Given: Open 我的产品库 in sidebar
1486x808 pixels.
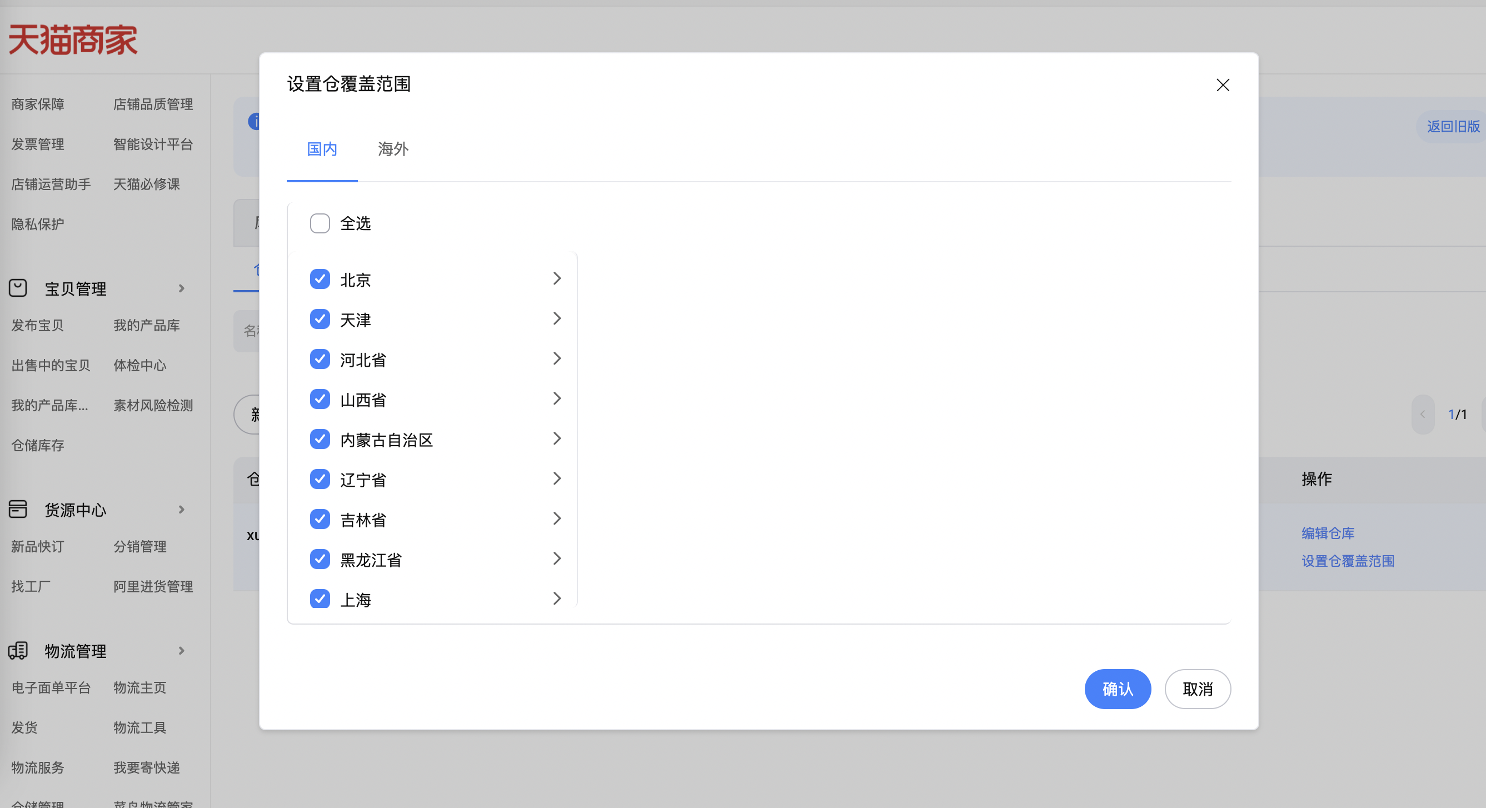Looking at the screenshot, I should click(147, 325).
